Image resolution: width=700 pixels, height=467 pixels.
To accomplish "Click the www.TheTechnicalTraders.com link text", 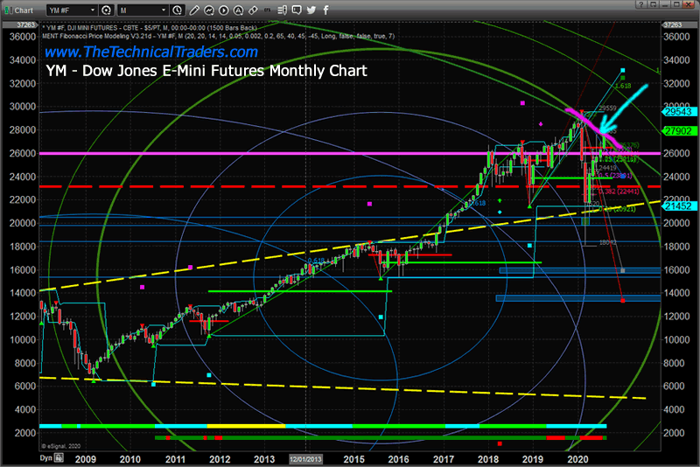I will (151, 52).
